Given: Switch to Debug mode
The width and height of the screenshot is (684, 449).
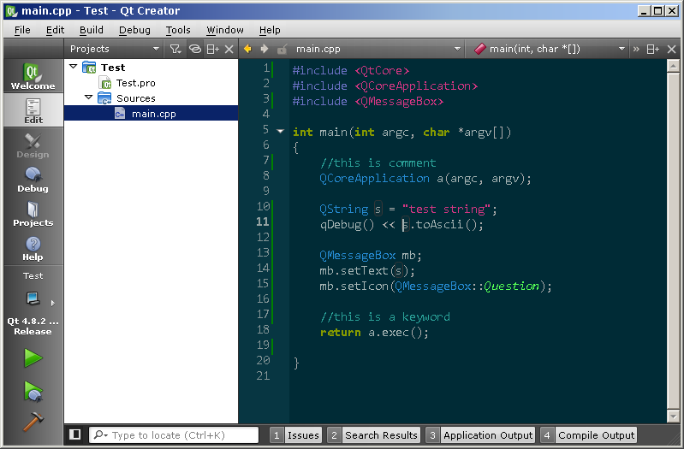Looking at the screenshot, I should click(x=33, y=180).
